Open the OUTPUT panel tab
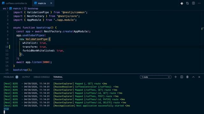This screenshot has width=204, height=114. coord(26,77)
